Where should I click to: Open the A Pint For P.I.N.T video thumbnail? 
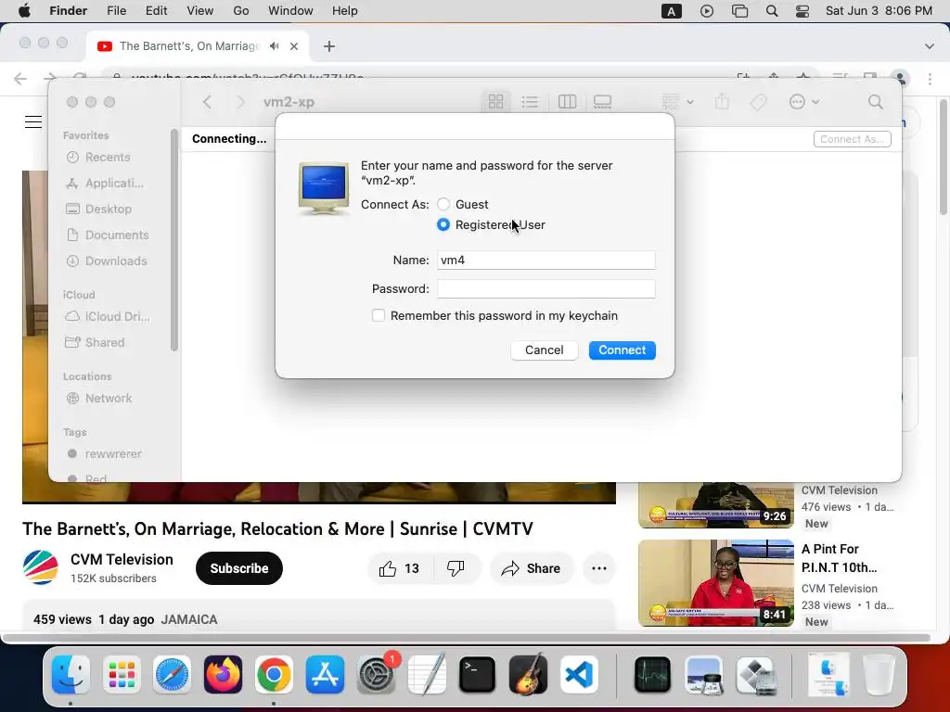point(716,583)
